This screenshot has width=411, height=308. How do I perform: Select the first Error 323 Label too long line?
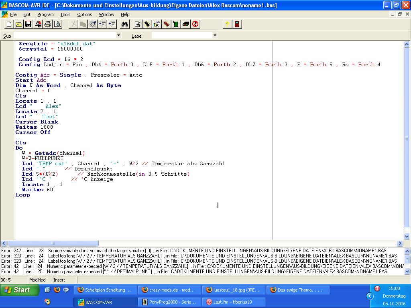(199, 256)
